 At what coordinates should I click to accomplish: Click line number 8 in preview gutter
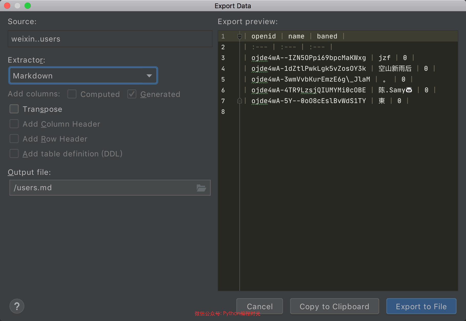tap(223, 112)
